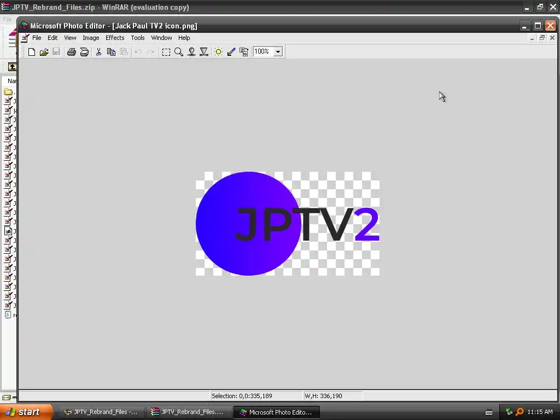Open the File menu in Photo Editor

[37, 38]
